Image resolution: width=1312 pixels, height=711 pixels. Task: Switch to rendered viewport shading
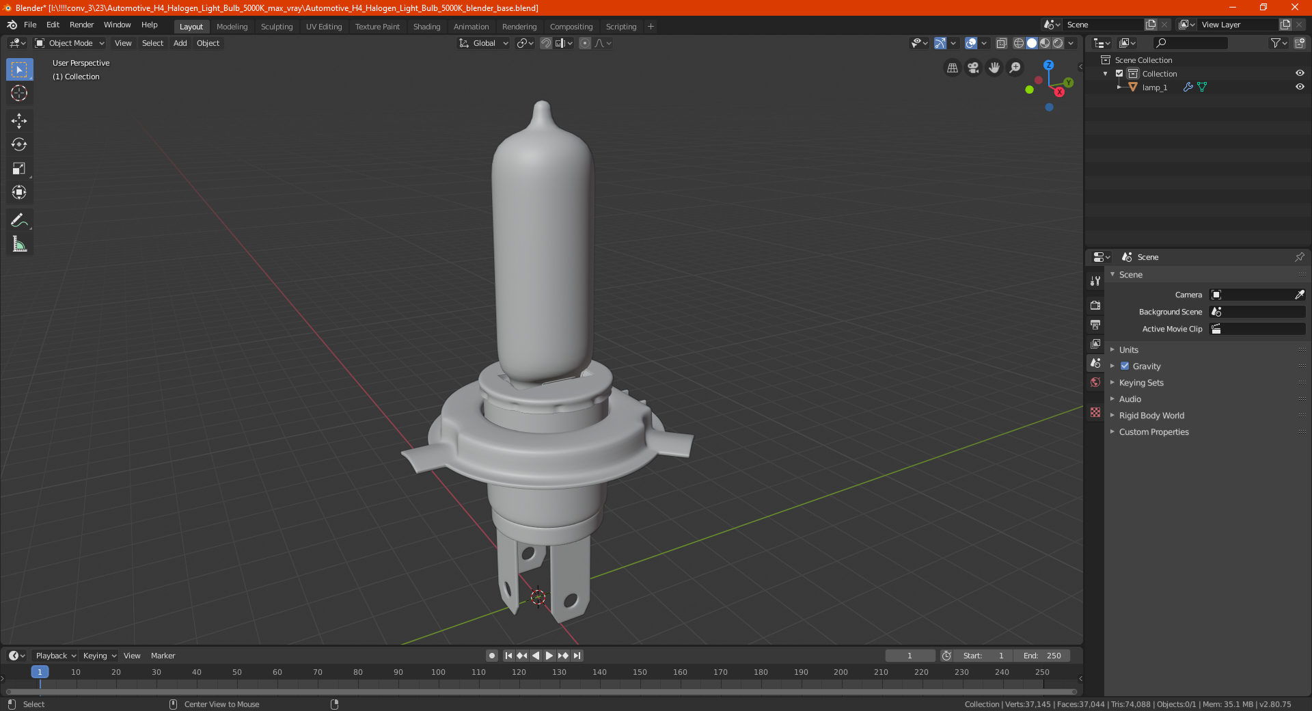(x=1058, y=43)
